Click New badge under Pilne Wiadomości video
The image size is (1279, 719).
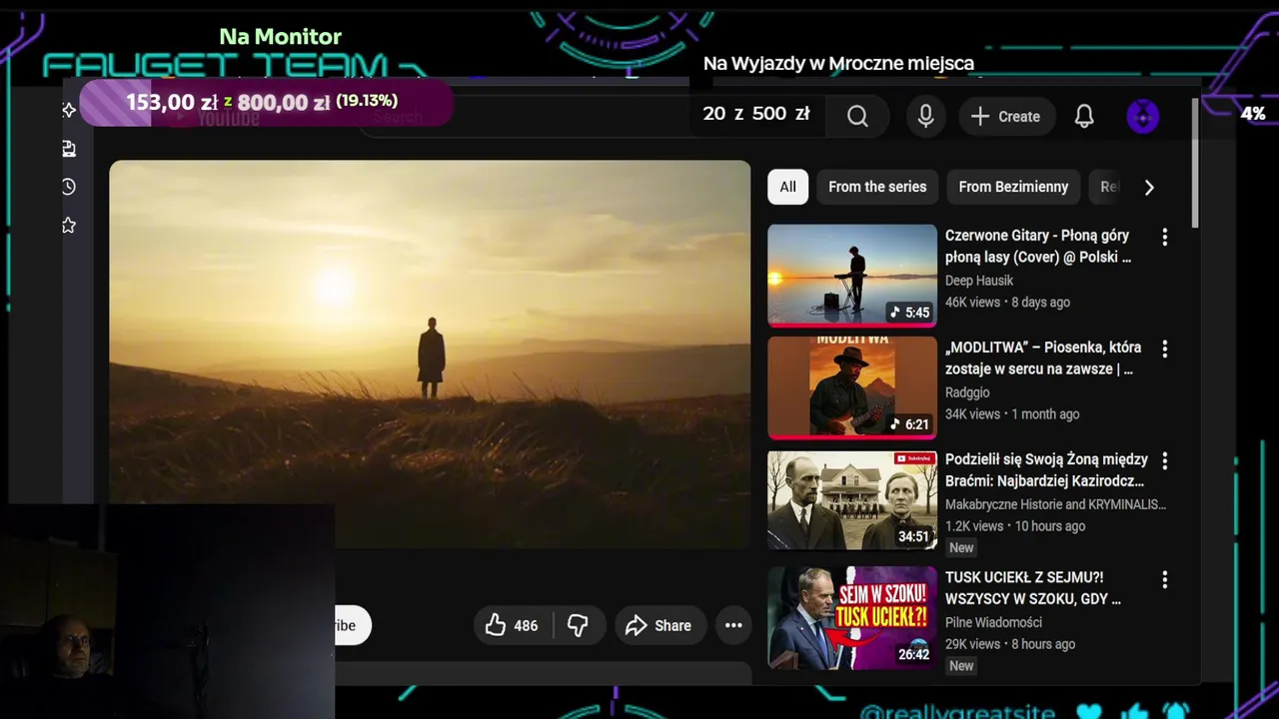point(961,665)
